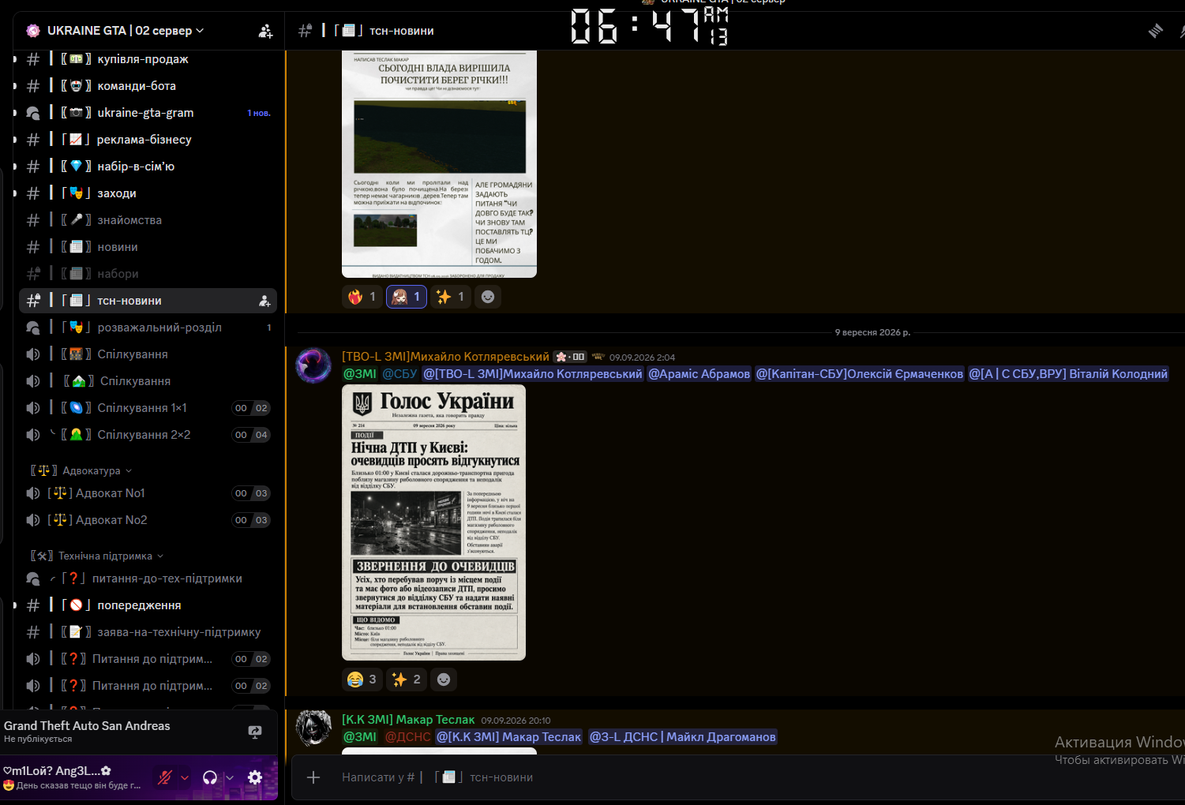1185x805 pixels.
Task: Click the laughing emoji reaction with 3
Action: [x=363, y=680]
